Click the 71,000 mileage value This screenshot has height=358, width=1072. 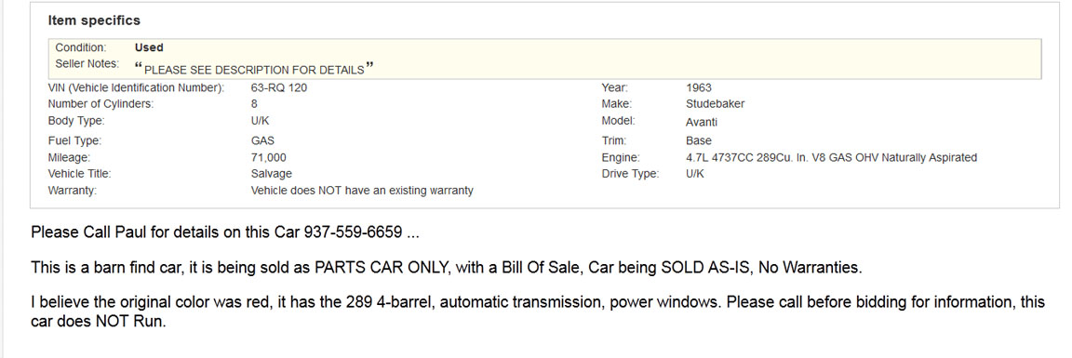269,157
